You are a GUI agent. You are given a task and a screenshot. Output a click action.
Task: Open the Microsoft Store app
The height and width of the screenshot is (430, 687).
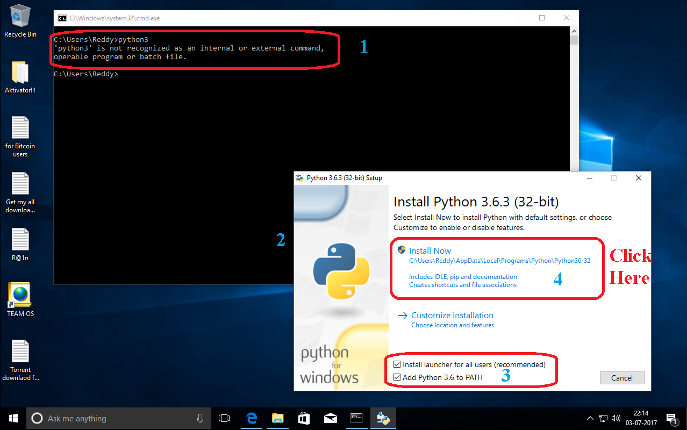(x=304, y=418)
